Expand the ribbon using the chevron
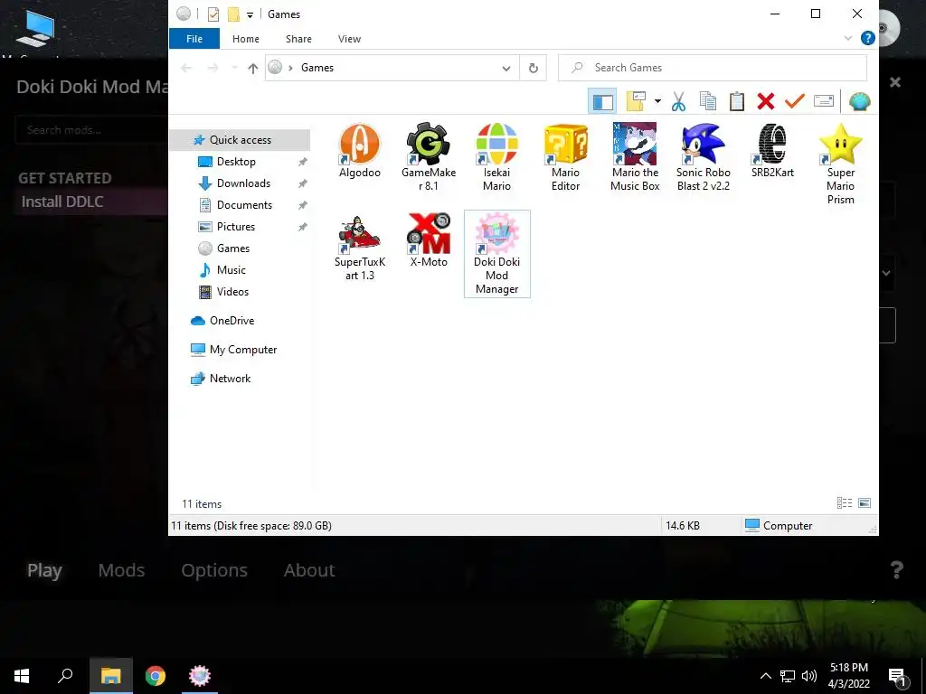 [848, 38]
